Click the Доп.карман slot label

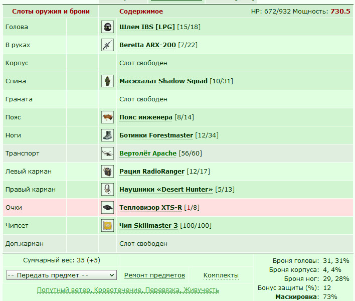[x=25, y=244]
